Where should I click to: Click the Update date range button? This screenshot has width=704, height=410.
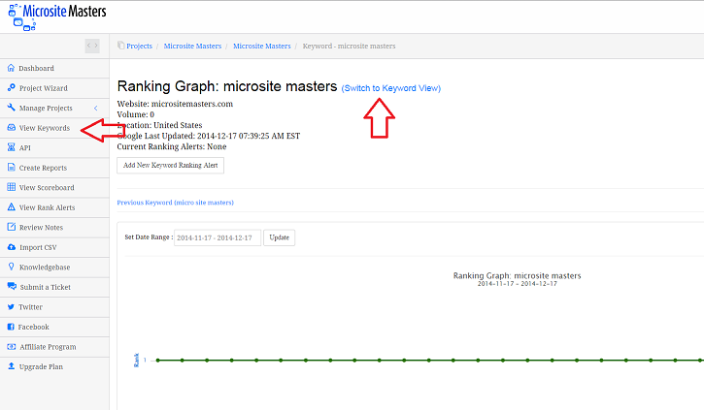click(280, 237)
